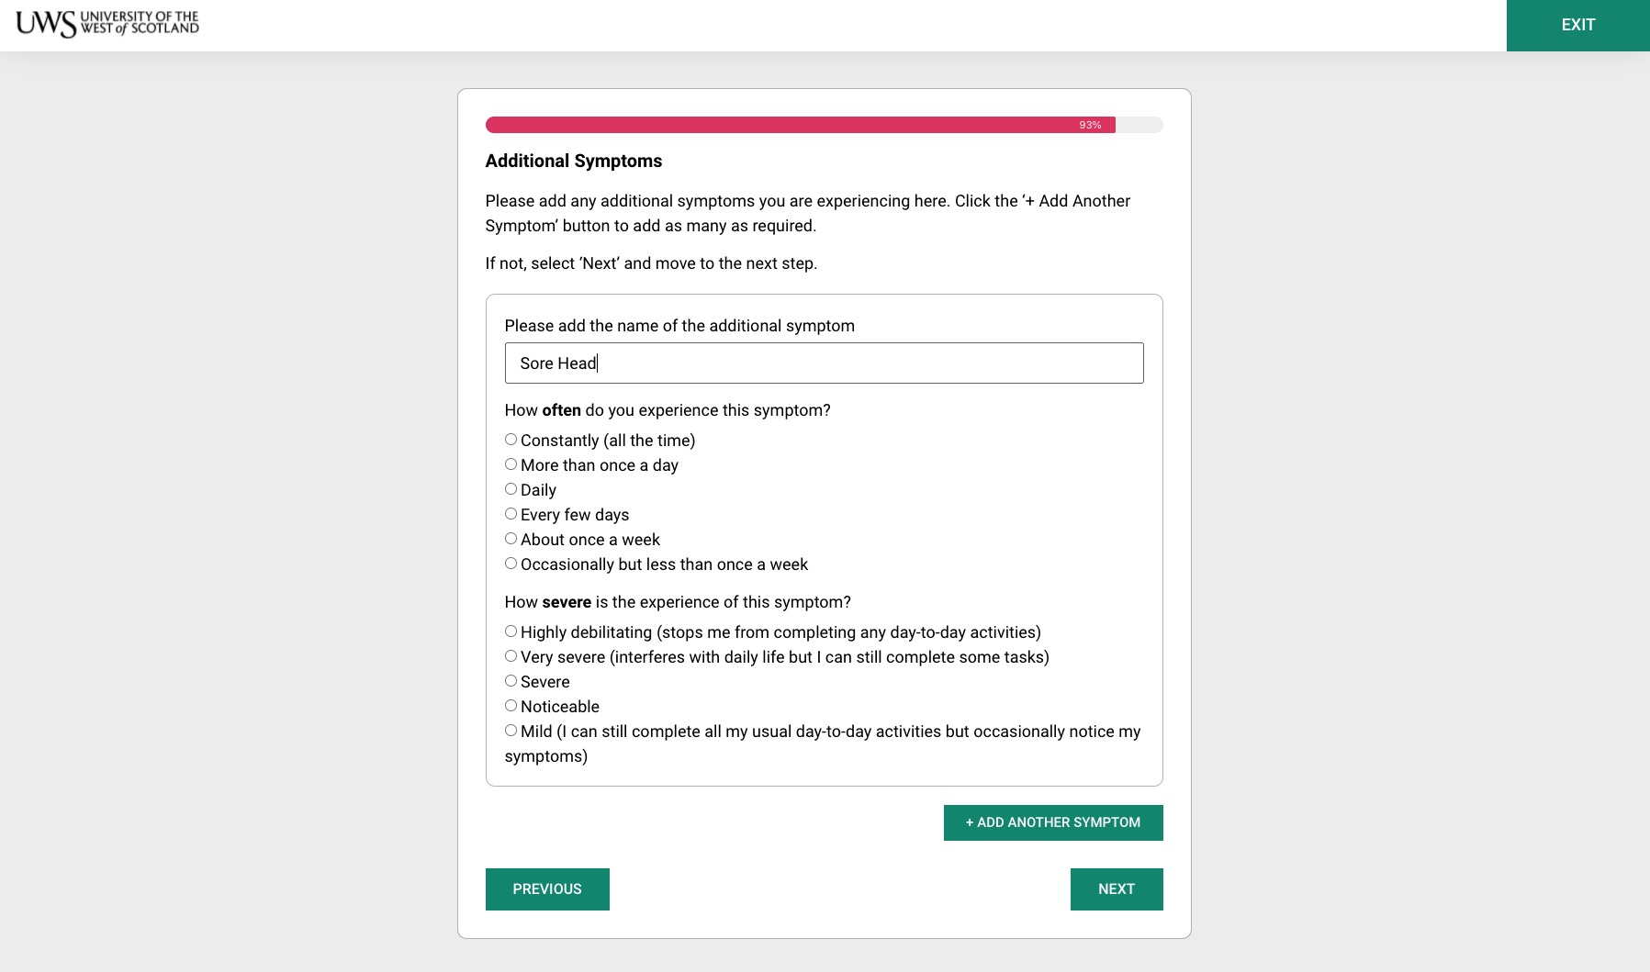Choose the 'Very severe' severity option
Screen dimensions: 1650x972
(x=511, y=656)
